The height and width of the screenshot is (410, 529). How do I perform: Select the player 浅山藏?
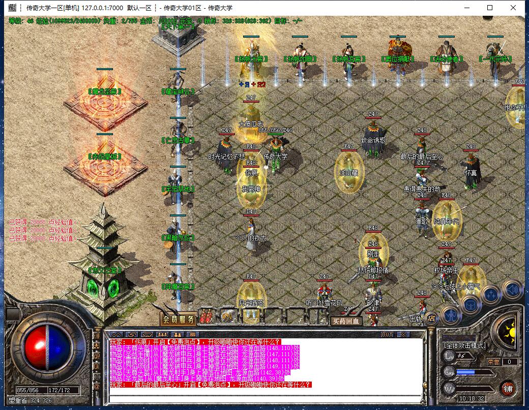(x=349, y=173)
